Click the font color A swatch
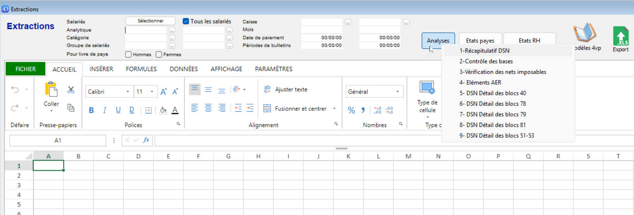The height and width of the screenshot is (215, 634). coord(175,110)
